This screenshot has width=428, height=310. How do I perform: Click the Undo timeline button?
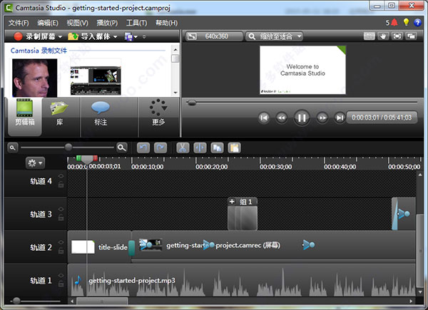pos(143,148)
